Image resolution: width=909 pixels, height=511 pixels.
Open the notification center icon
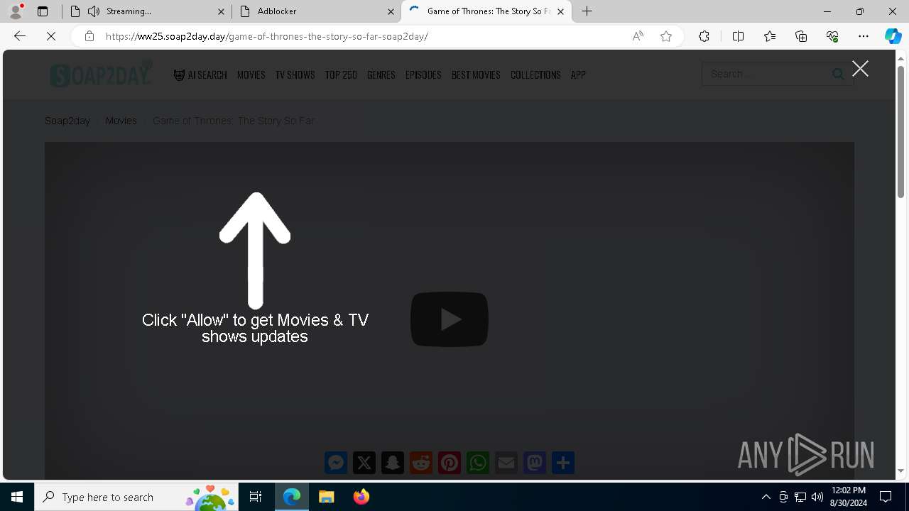tap(886, 497)
